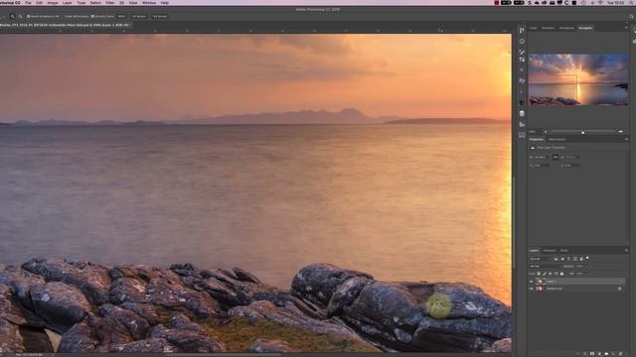Click the Navigator zoom out mountain icon
This screenshot has height=357, width=636.
tap(546, 132)
